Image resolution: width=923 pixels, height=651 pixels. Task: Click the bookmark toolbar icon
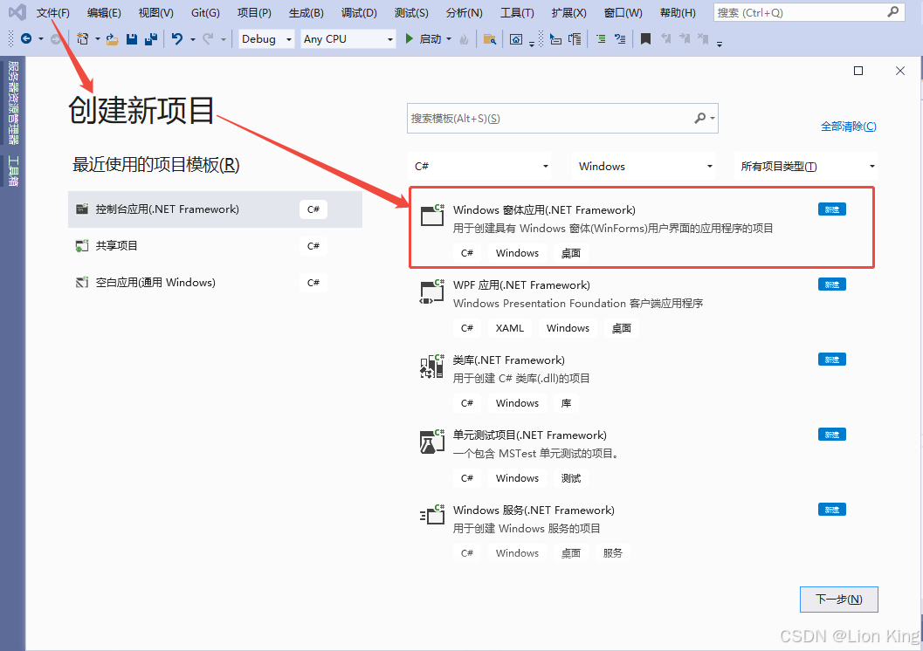coord(645,38)
